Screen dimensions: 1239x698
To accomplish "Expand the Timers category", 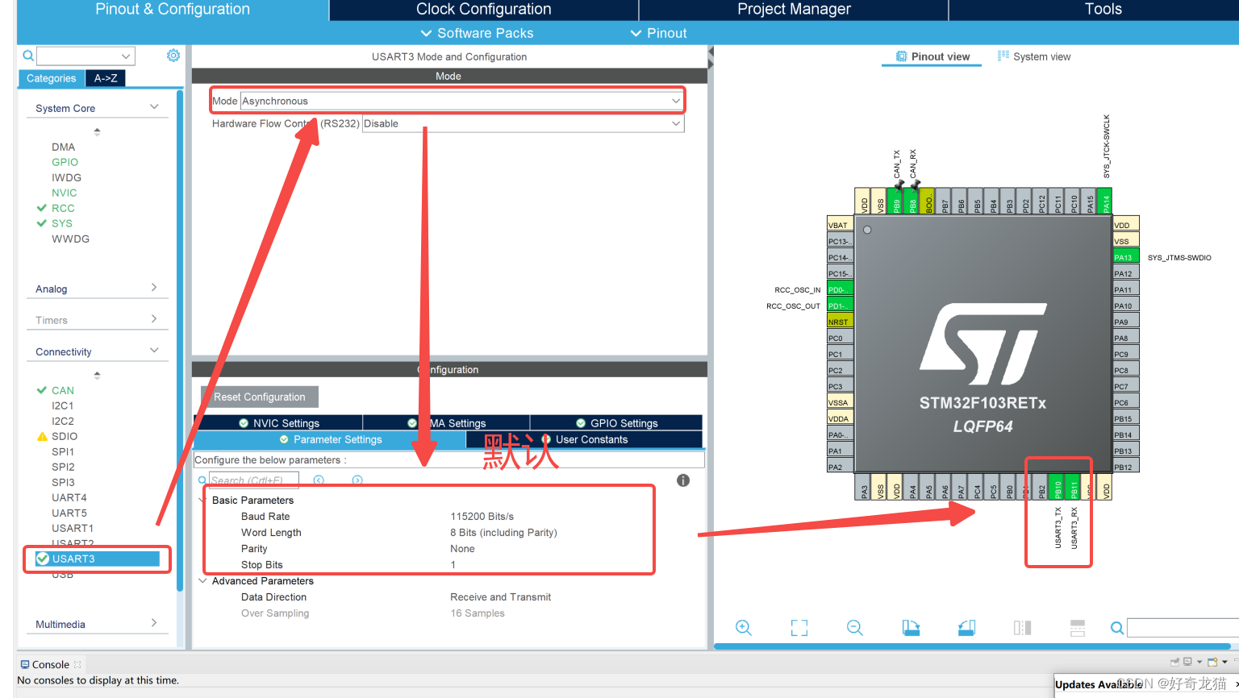I will point(154,319).
